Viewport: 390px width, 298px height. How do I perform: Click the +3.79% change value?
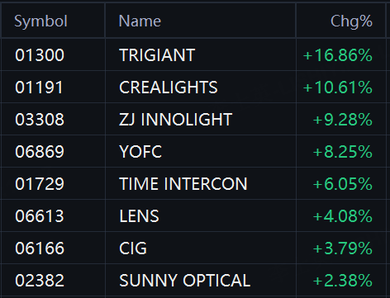(x=343, y=248)
